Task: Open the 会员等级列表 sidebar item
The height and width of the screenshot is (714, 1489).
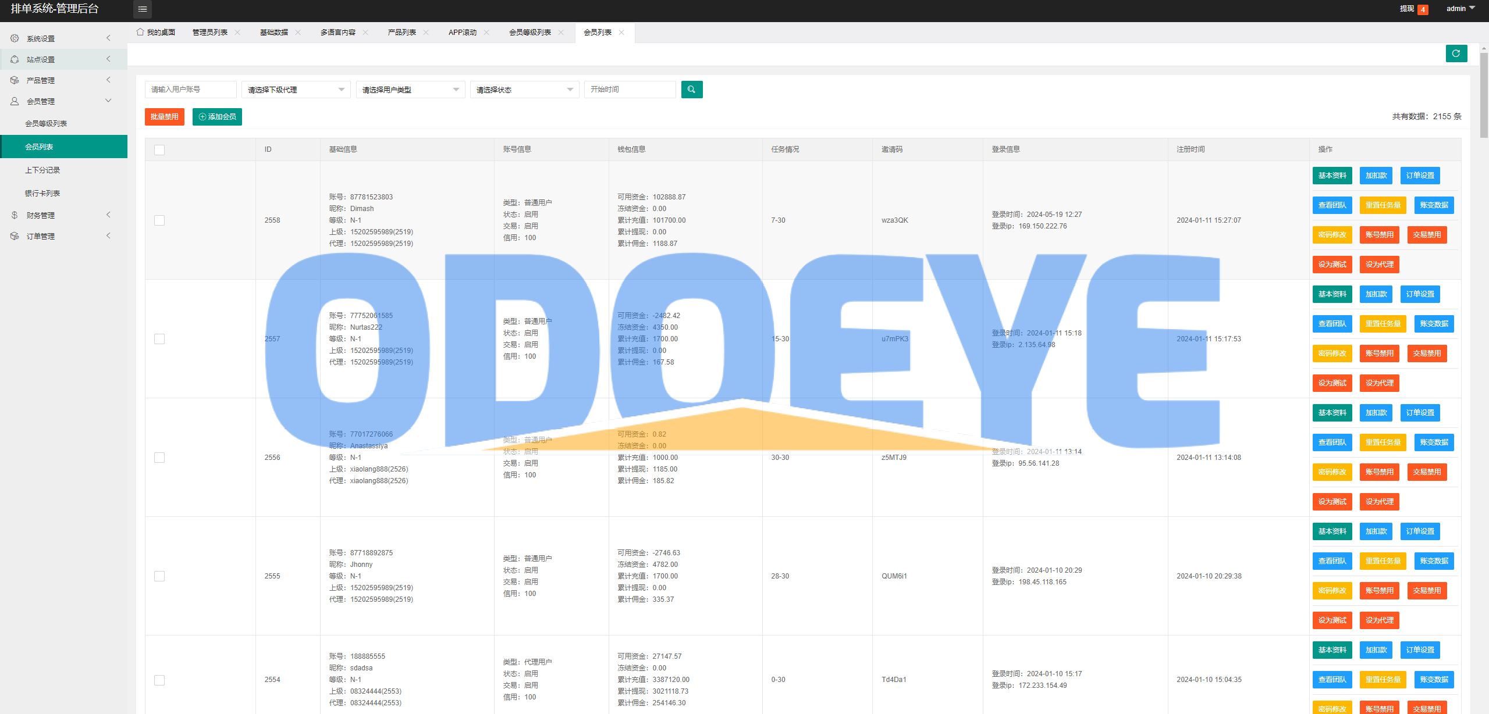Action: (63, 123)
